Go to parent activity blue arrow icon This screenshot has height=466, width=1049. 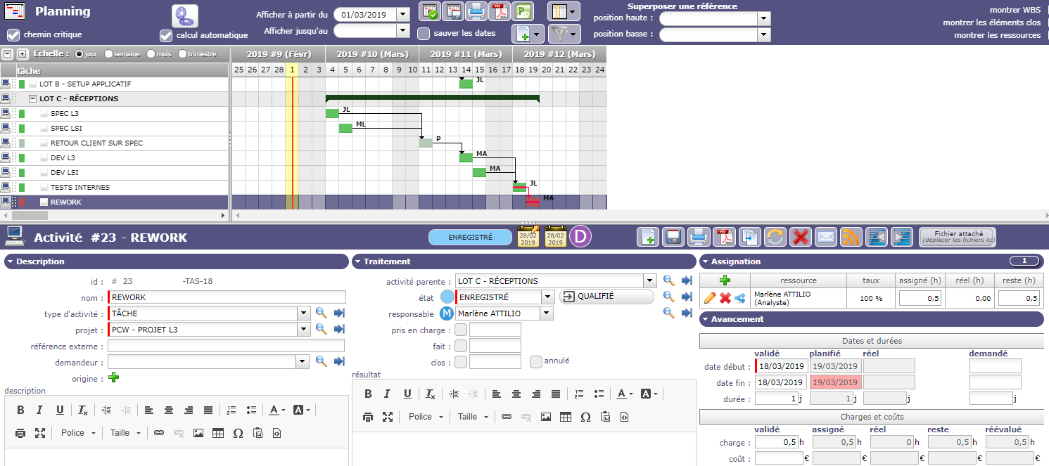[x=687, y=280]
